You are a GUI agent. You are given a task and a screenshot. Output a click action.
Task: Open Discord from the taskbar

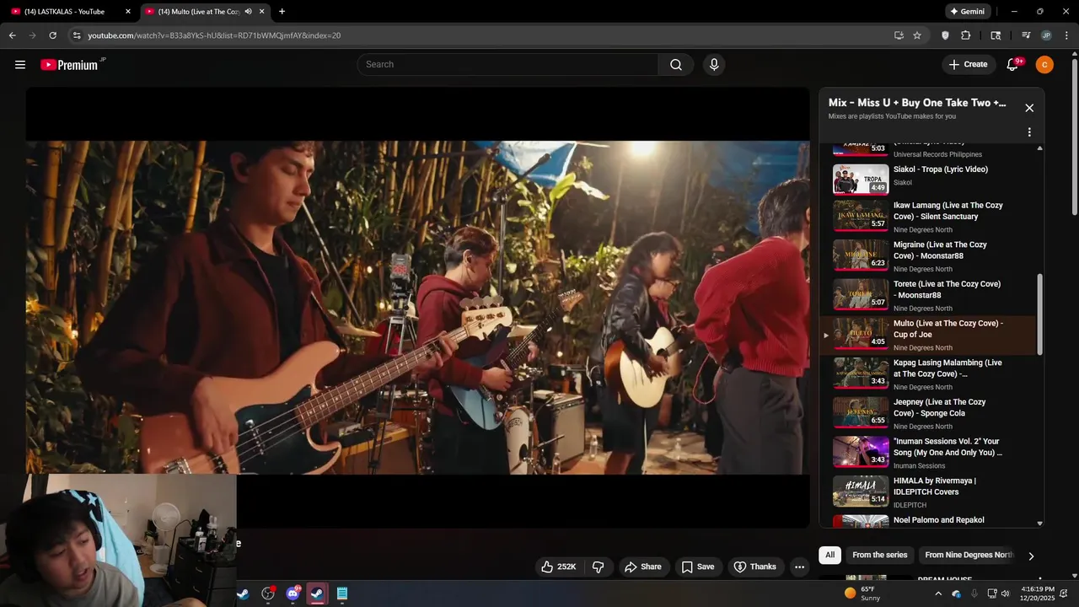(293, 594)
